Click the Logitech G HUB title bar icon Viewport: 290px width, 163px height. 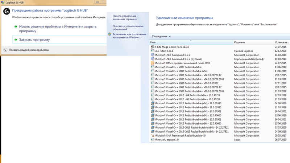(x=3, y=3)
